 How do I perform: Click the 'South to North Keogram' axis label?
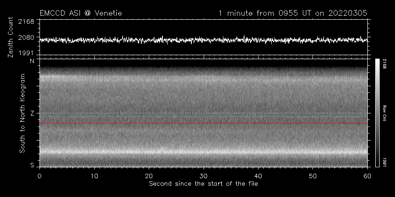[22, 113]
